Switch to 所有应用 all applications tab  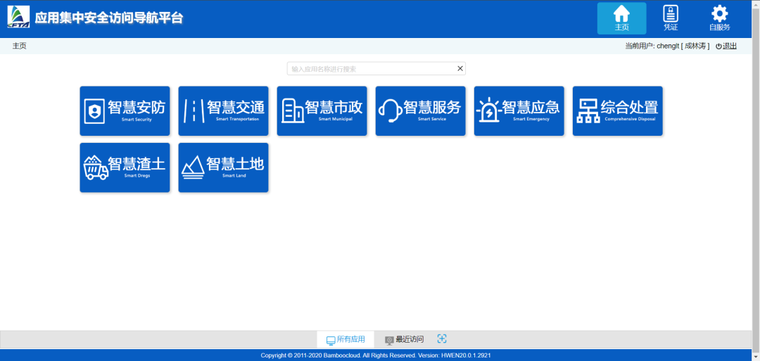click(346, 340)
